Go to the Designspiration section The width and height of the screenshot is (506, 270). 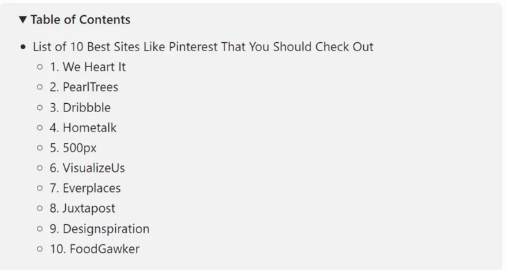point(99,228)
